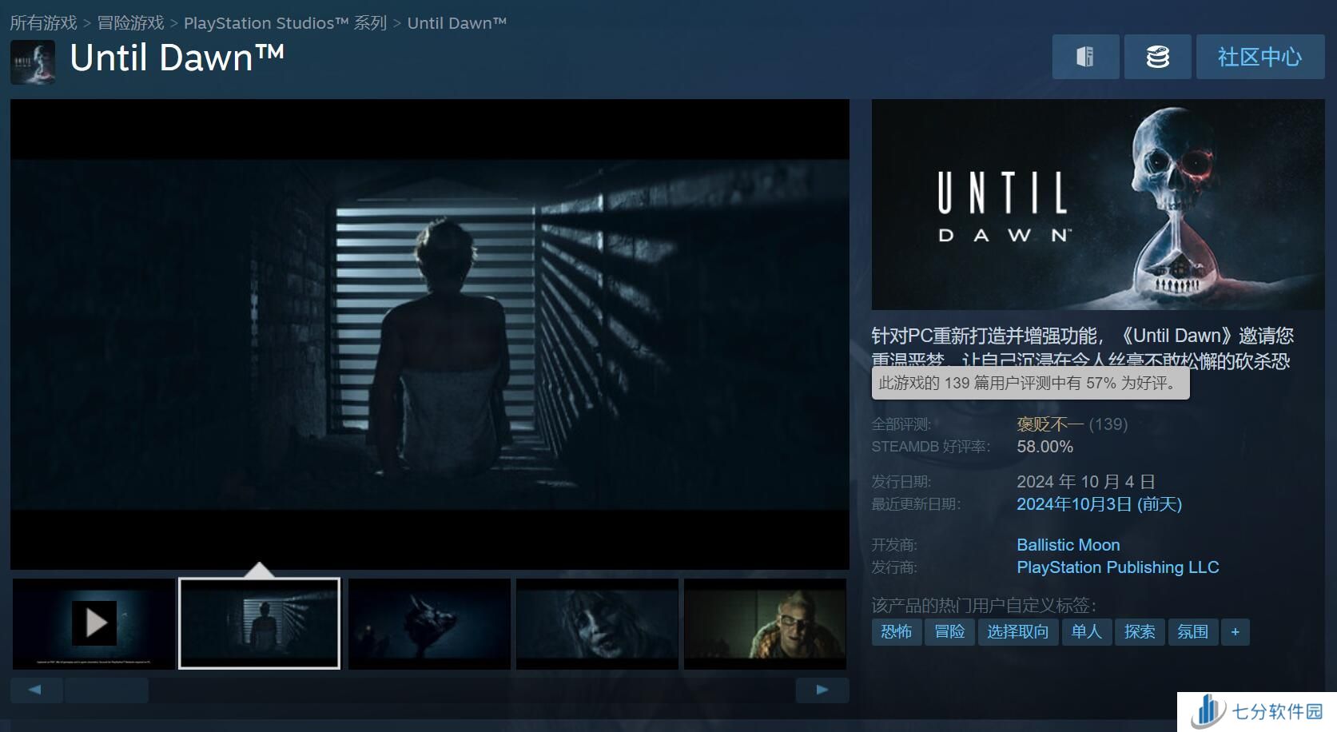1337x732 pixels.
Task: Open developer Ballistic Moon page
Action: (1068, 545)
